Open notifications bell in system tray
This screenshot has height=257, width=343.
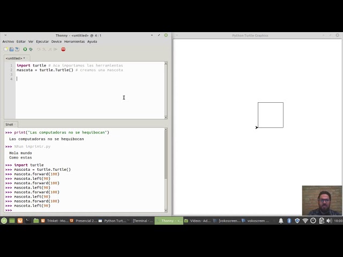(281, 221)
